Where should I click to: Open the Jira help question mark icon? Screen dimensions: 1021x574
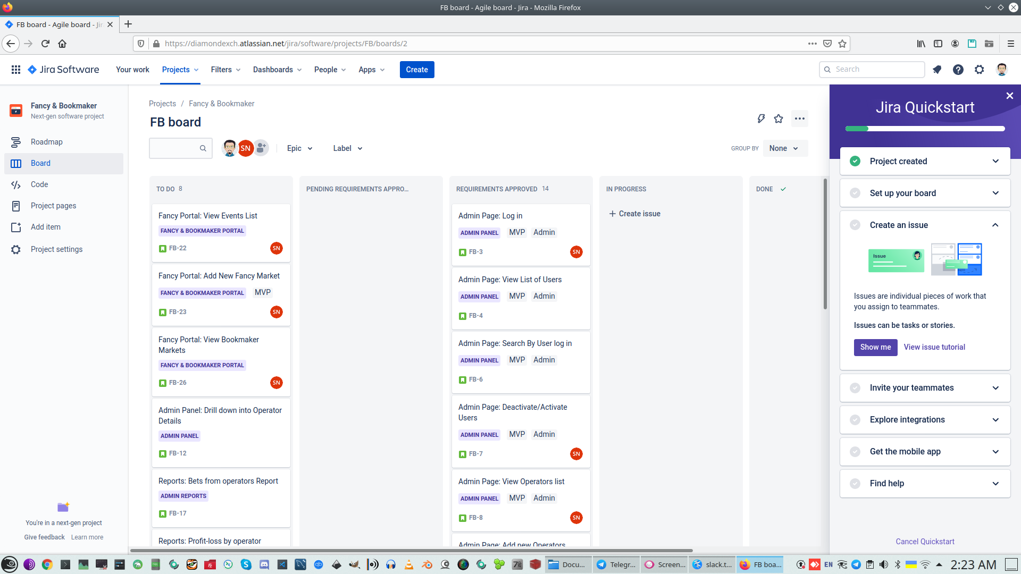pyautogui.click(x=958, y=70)
